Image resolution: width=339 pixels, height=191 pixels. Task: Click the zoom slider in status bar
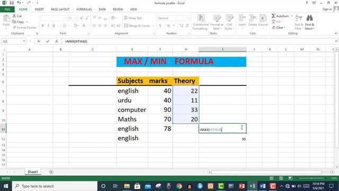coord(311,178)
